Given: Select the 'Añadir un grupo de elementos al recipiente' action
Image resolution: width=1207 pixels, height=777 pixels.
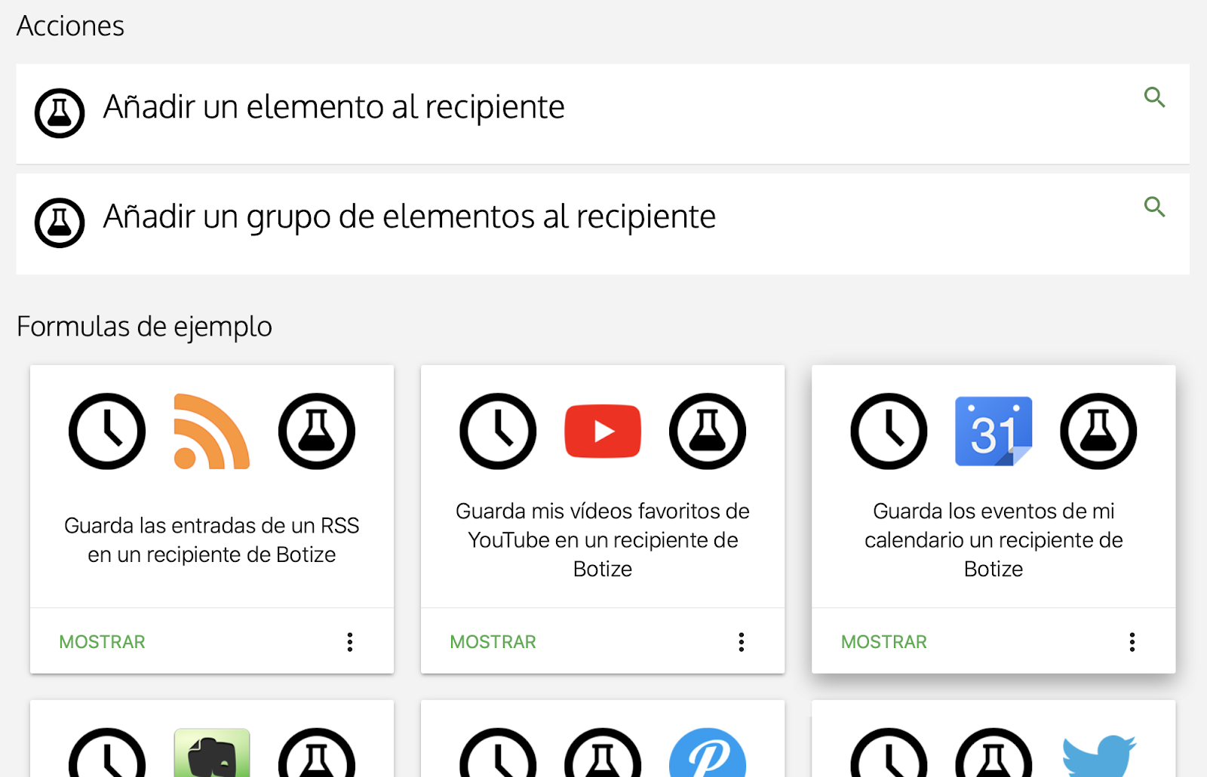Looking at the screenshot, I should [x=603, y=224].
